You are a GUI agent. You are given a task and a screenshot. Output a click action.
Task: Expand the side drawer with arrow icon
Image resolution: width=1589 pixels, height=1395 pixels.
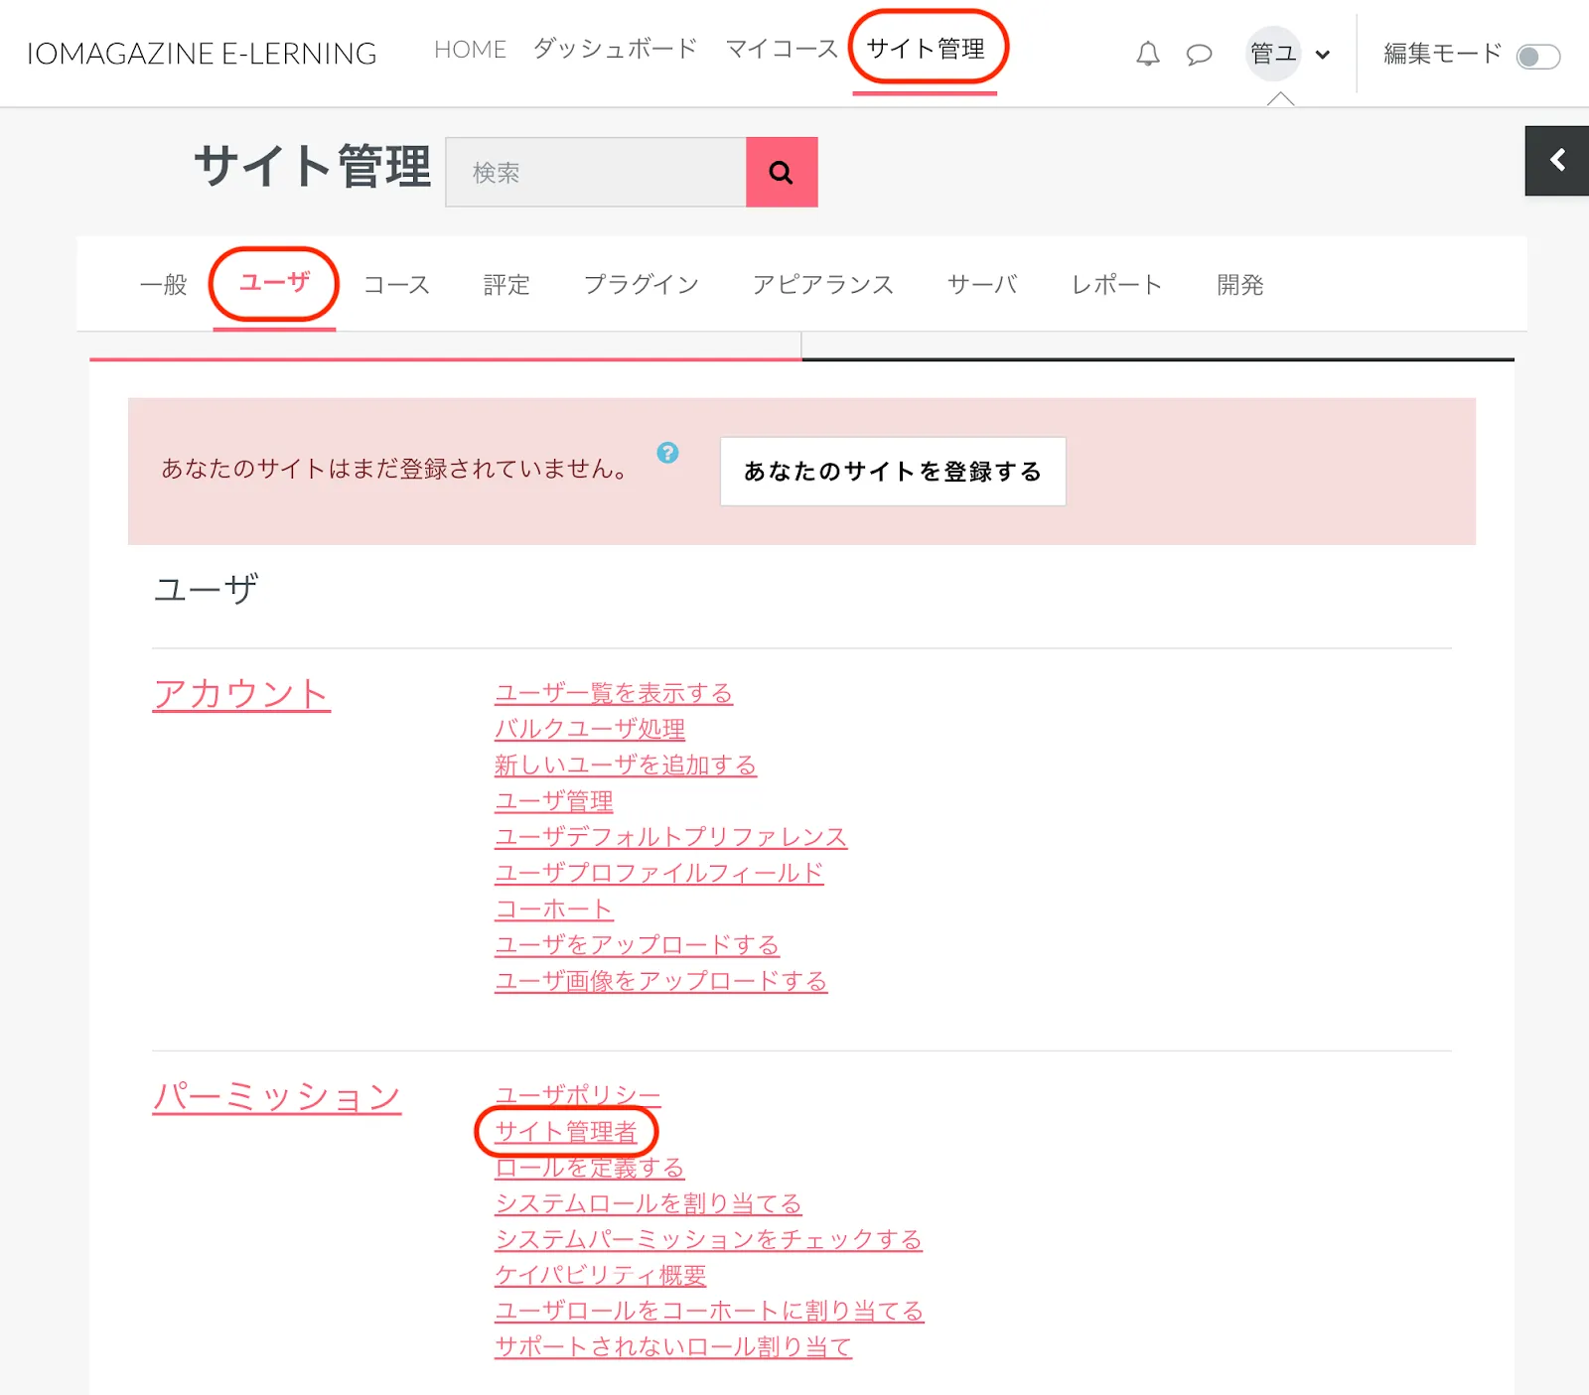click(1556, 161)
